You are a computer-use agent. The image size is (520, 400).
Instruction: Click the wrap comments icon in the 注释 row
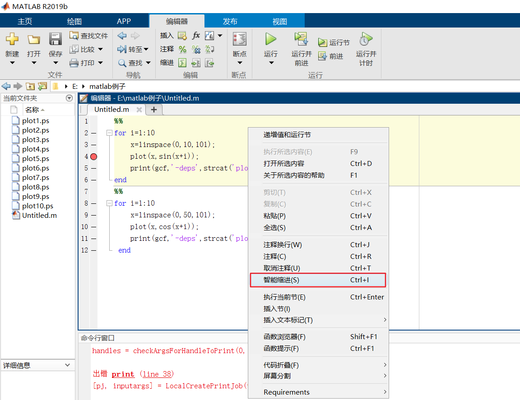(x=209, y=49)
